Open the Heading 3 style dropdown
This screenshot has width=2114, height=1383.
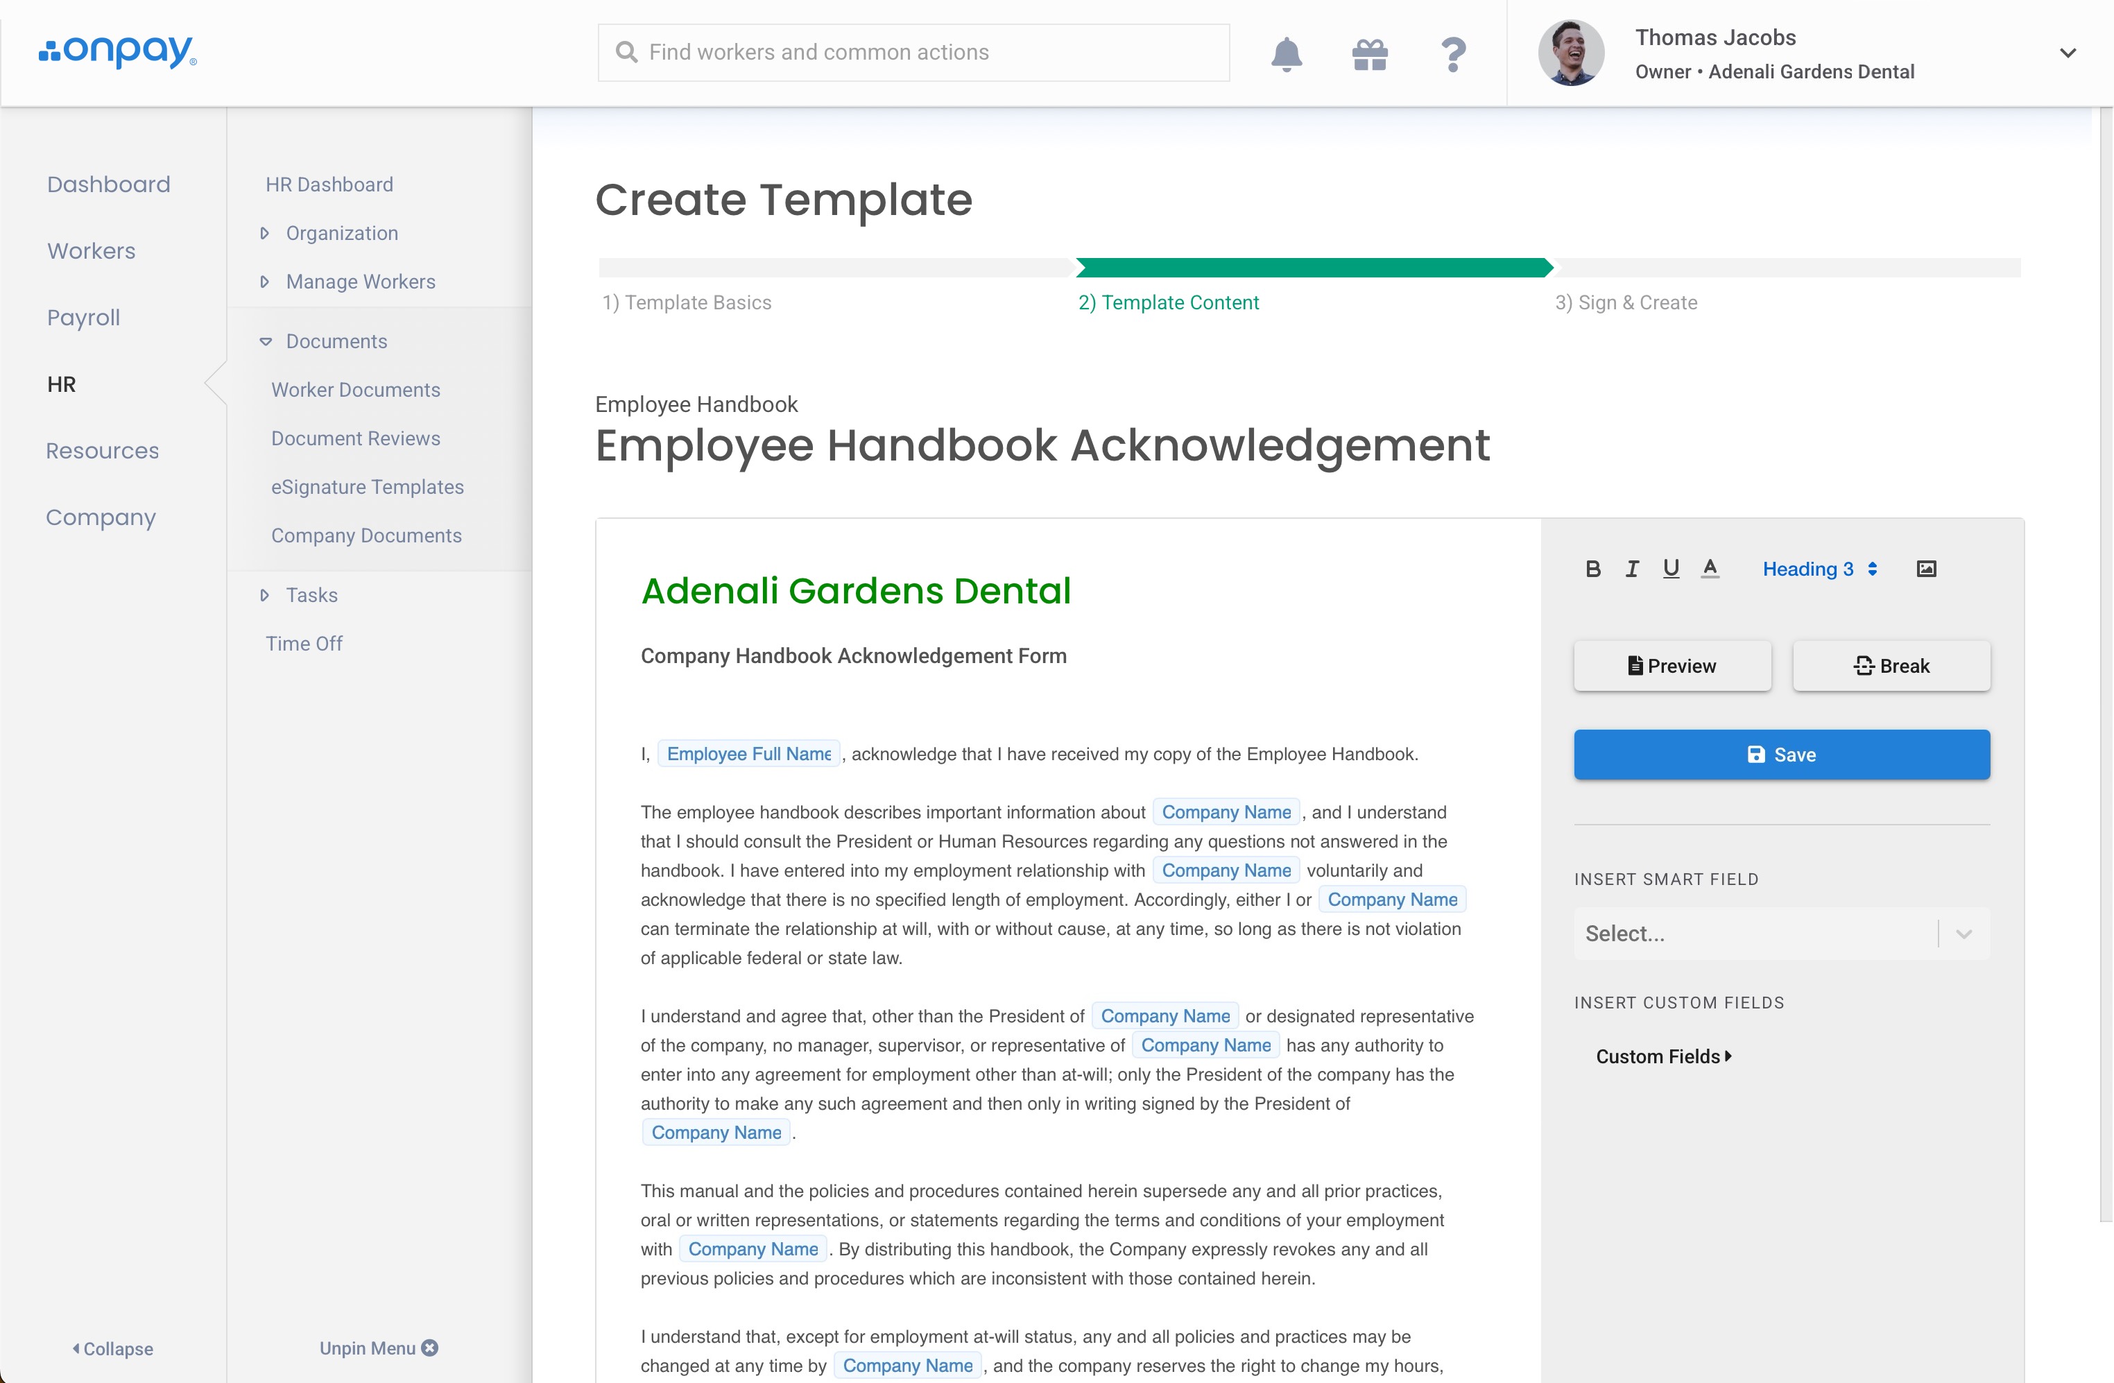pos(1819,569)
